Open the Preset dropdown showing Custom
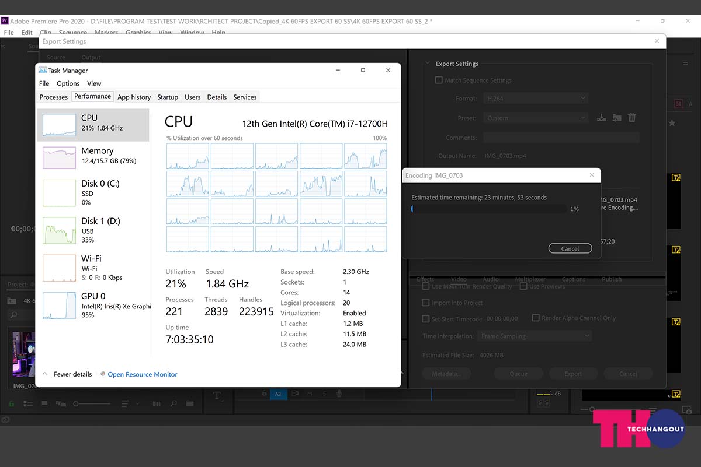701x467 pixels. (535, 118)
